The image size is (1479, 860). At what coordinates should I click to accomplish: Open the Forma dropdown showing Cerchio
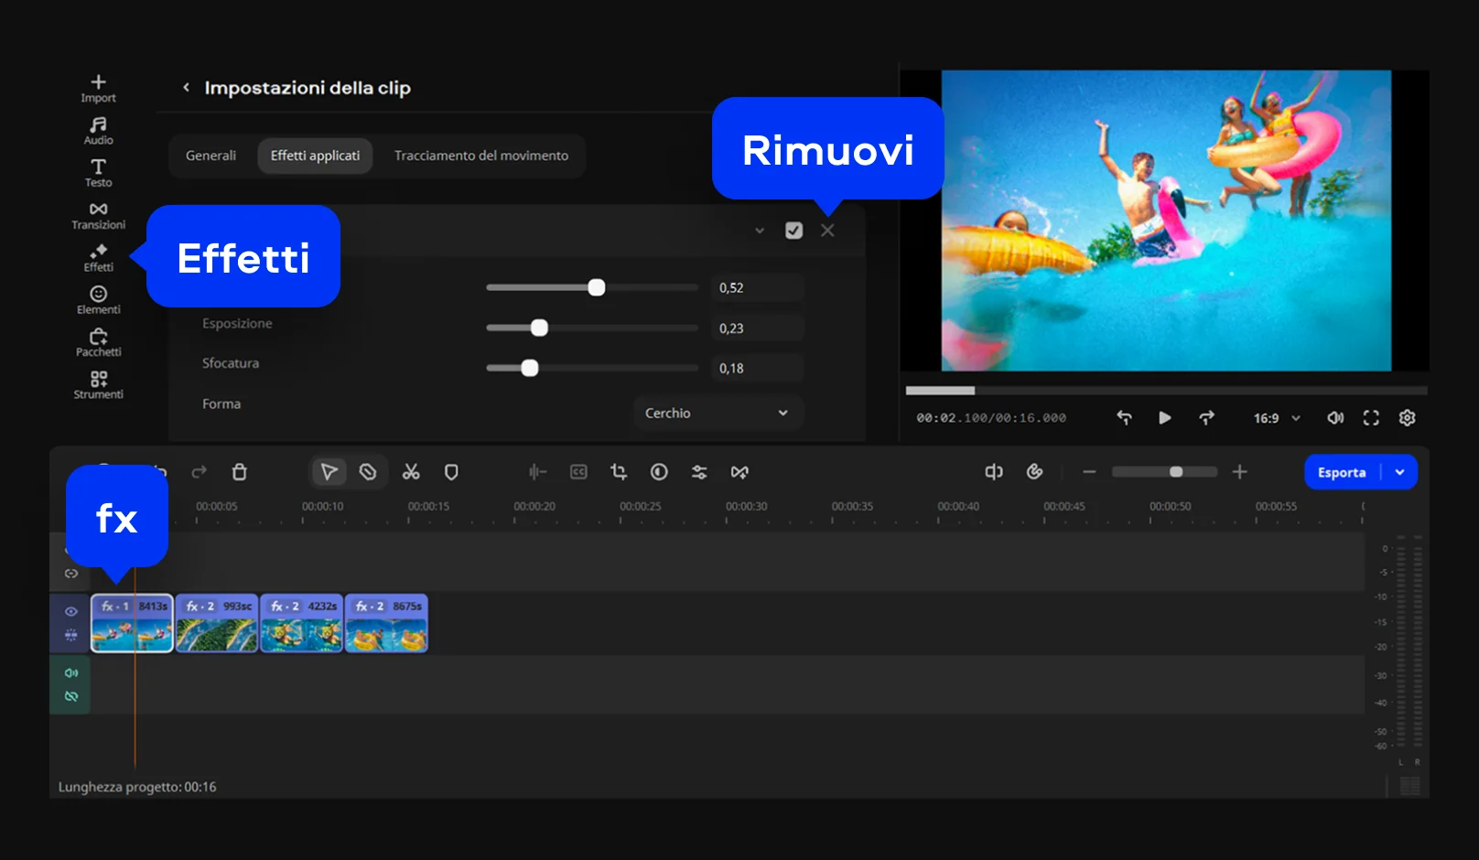click(x=718, y=413)
